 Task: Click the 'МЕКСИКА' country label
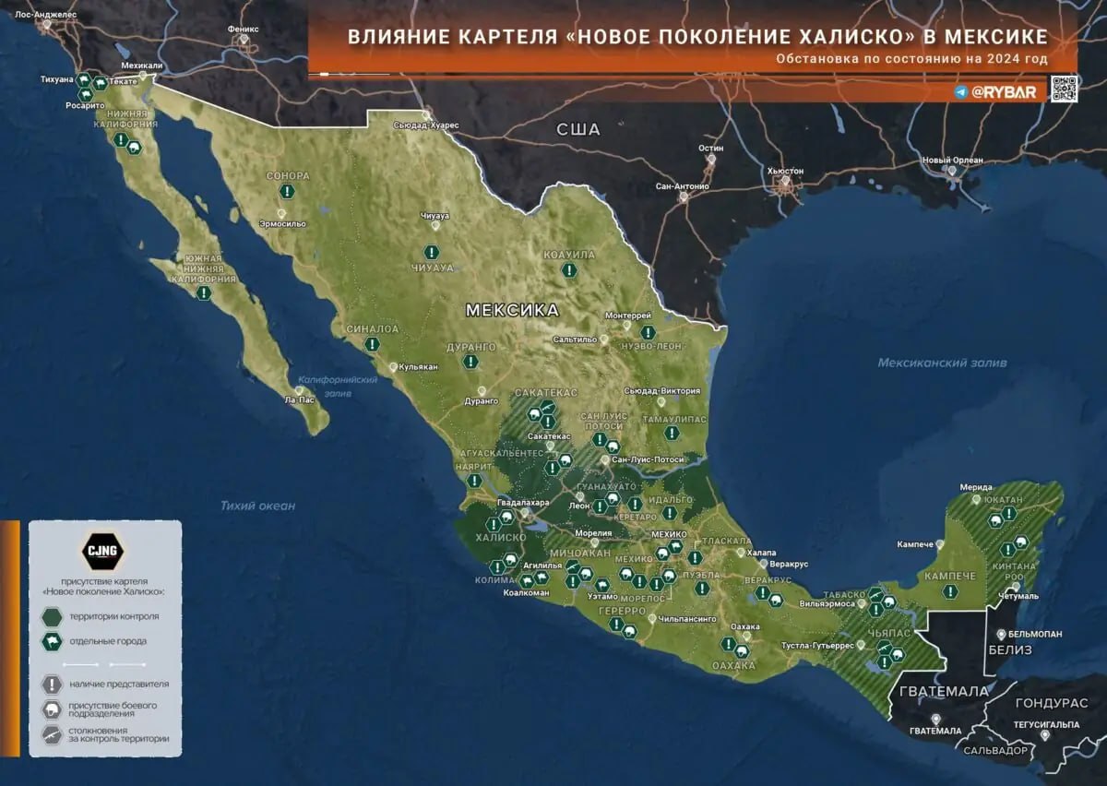tap(512, 310)
